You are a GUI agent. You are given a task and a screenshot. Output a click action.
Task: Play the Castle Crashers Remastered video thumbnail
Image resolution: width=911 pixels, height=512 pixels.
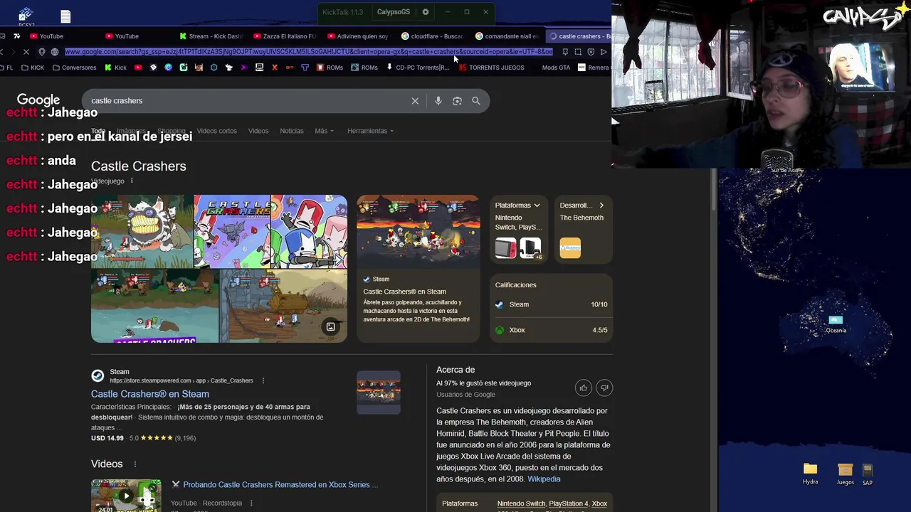pyautogui.click(x=126, y=496)
